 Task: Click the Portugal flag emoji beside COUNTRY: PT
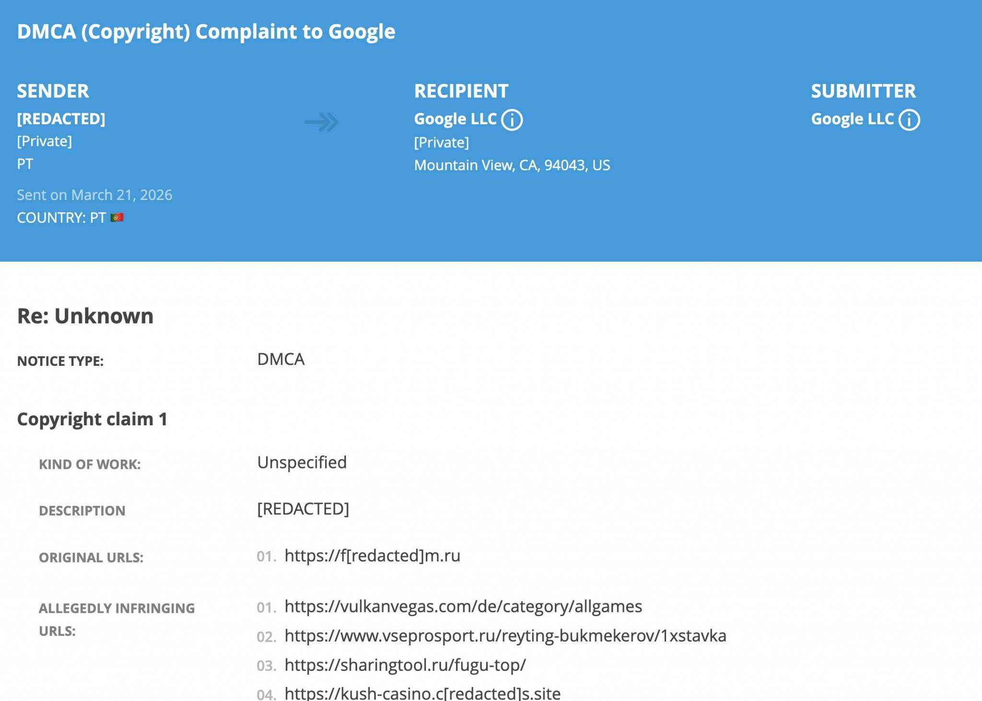116,217
